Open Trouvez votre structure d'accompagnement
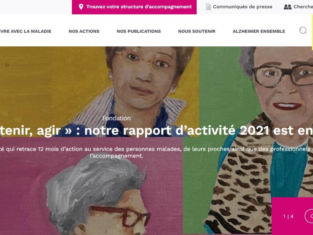The width and height of the screenshot is (313, 235). click(134, 7)
